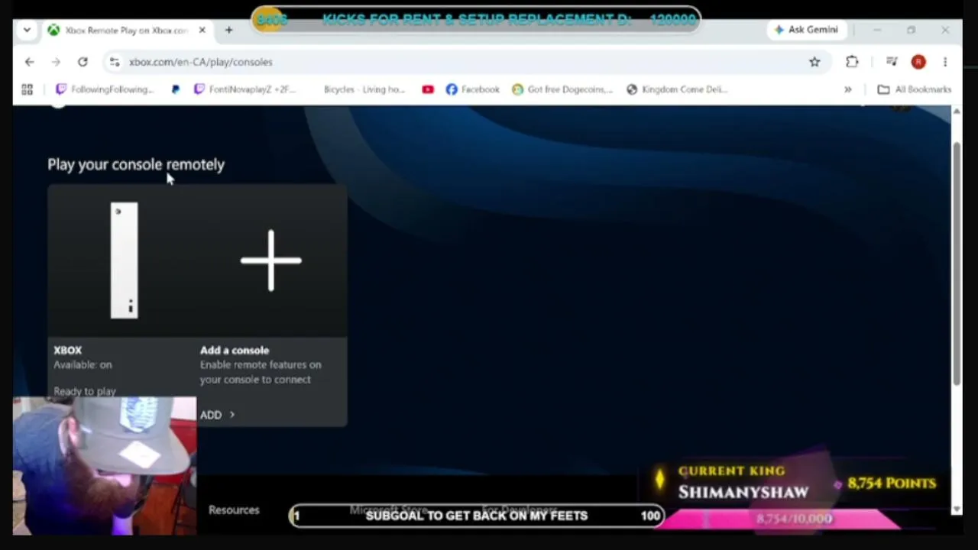Click the page's vertical scrollbar thumb
978x550 pixels.
point(957,263)
